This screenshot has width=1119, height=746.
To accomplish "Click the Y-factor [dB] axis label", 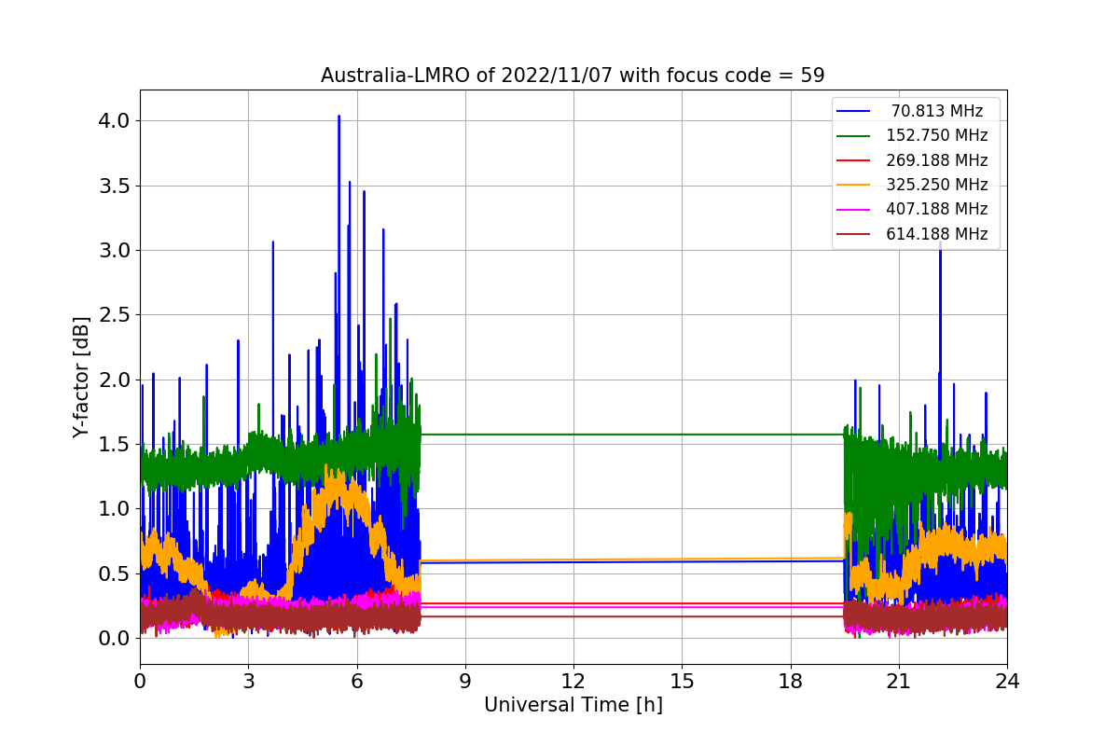I will pos(81,378).
